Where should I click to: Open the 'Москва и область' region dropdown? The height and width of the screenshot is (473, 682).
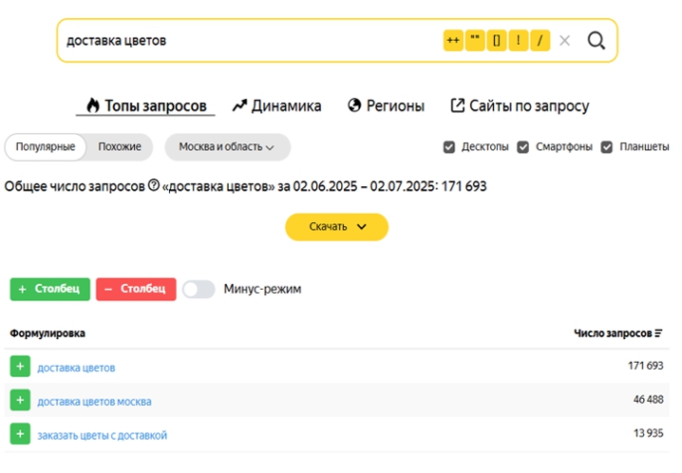(x=227, y=147)
